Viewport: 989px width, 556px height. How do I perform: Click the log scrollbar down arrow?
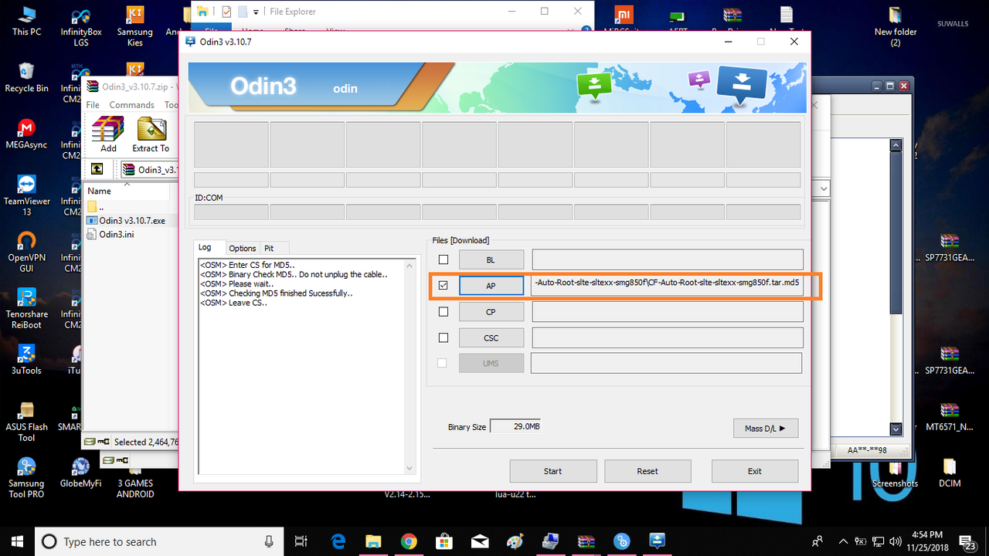[x=410, y=467]
